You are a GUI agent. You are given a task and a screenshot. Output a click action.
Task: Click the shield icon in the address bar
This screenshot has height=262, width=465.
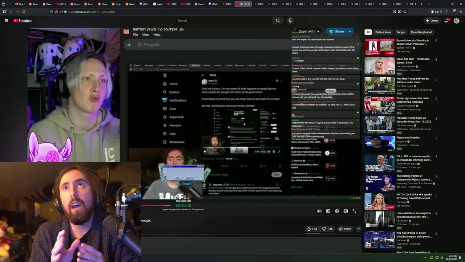tap(51, 12)
